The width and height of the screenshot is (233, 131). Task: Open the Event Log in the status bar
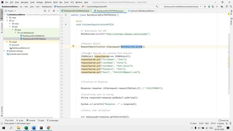point(224,120)
